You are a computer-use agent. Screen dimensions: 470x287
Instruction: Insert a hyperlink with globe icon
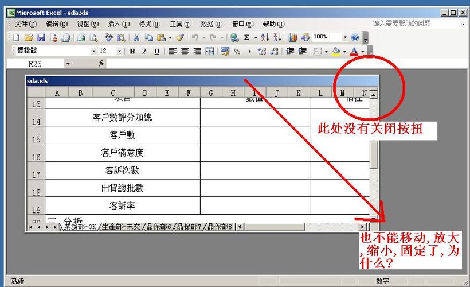tap(234, 37)
